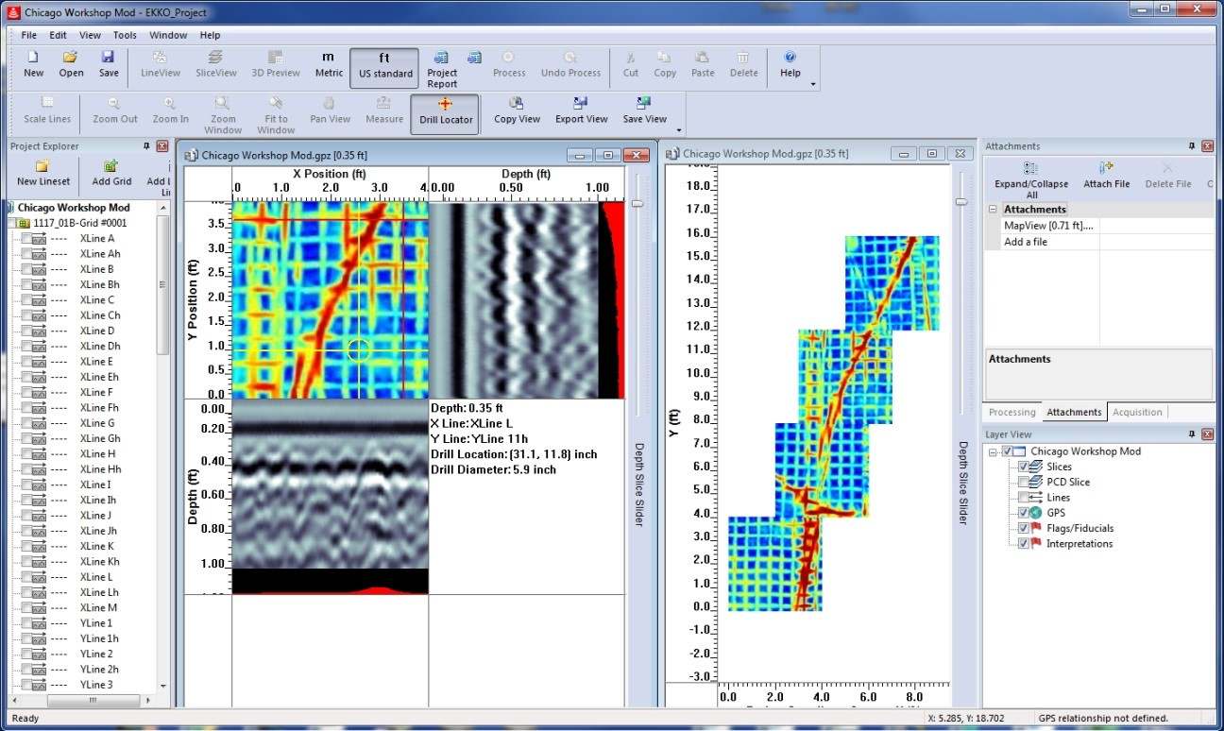Select 1117_01B-Grid #0001 in the tree
Viewport: 1224px width, 731px height.
[x=79, y=223]
